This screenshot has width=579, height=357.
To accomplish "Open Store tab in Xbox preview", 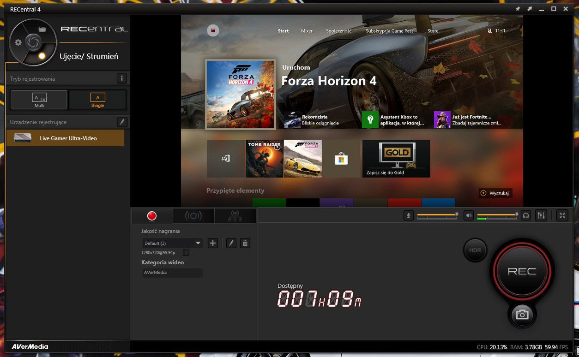I will [x=433, y=31].
